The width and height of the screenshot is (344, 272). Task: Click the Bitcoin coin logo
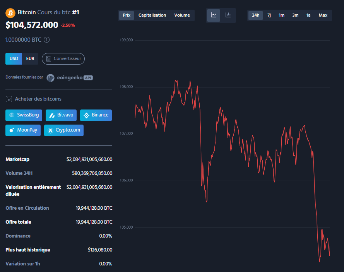10,12
